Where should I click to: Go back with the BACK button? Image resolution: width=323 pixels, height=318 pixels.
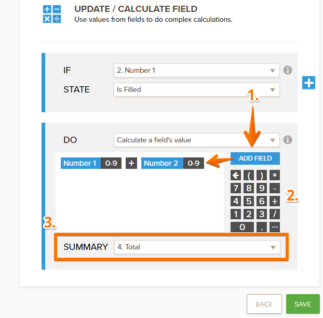[x=264, y=304]
